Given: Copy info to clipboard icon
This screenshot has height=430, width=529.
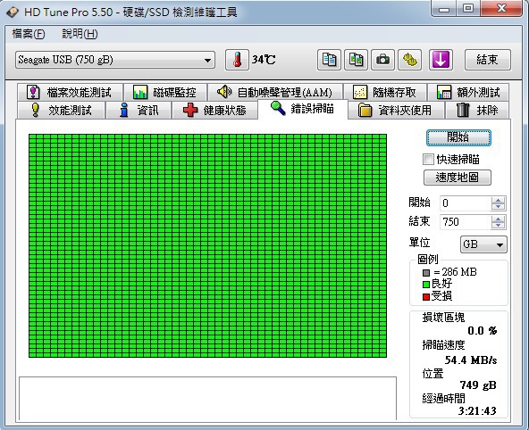Looking at the screenshot, I should [329, 60].
